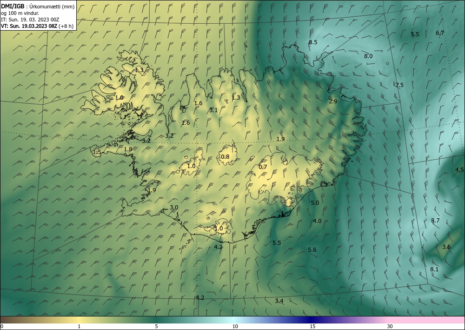Click the "VT: Sun. 19.03.2023 08Z (+8 h)" line
This screenshot has height=330, width=465.
point(37,26)
